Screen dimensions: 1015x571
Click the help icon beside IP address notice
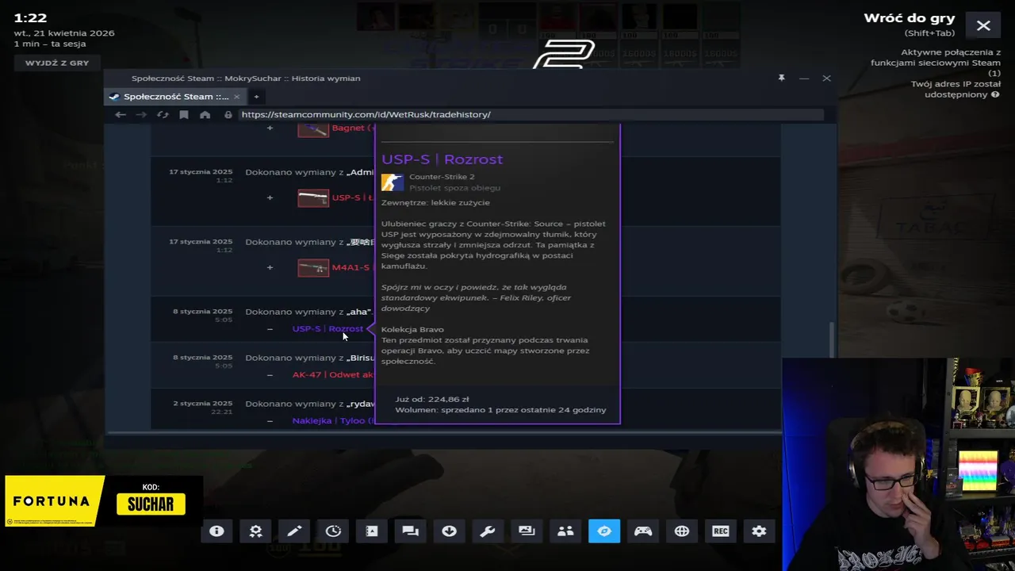click(995, 94)
